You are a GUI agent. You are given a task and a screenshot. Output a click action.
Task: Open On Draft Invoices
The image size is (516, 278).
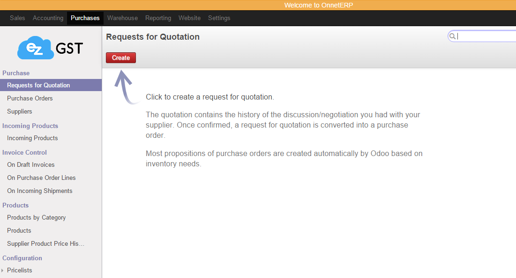31,165
